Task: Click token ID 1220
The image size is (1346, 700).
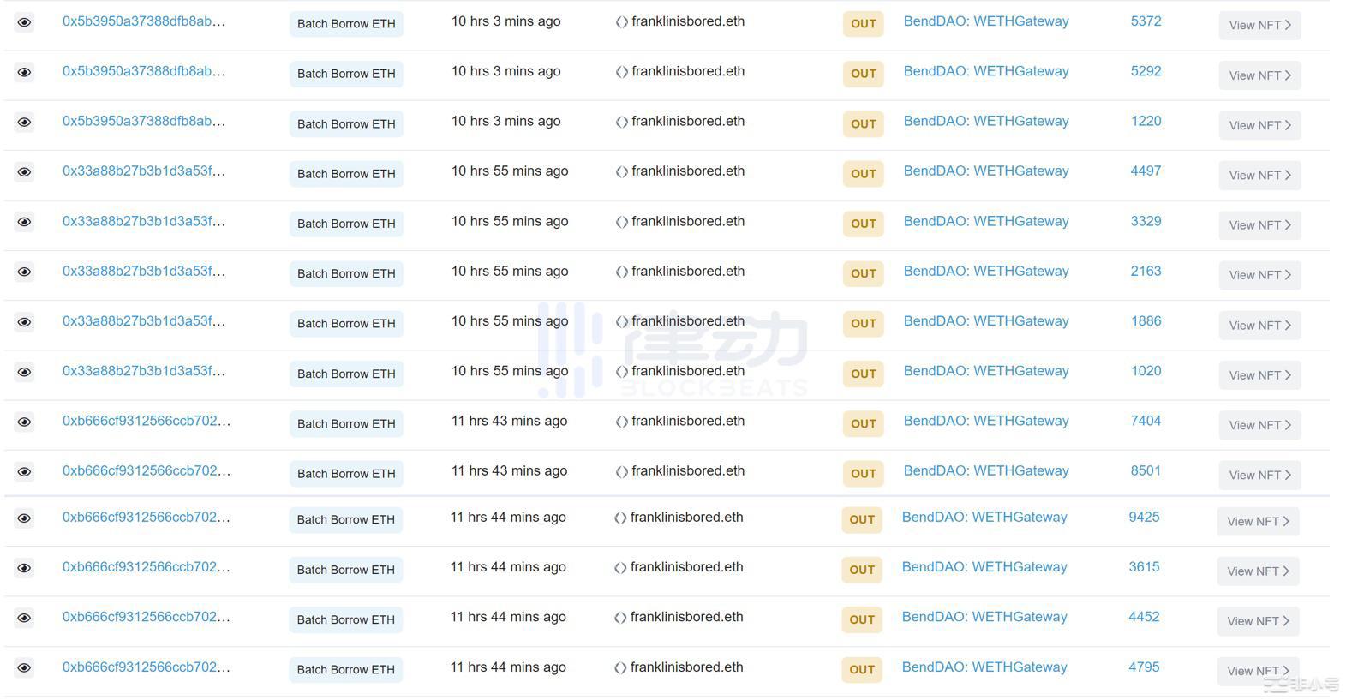Action: [1146, 121]
